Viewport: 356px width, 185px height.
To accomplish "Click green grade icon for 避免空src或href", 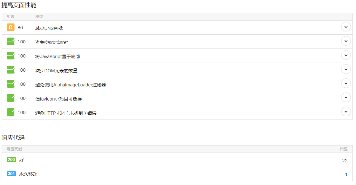I will (x=11, y=42).
